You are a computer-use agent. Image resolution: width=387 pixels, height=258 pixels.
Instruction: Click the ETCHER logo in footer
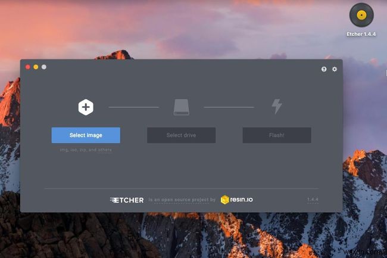pos(127,200)
